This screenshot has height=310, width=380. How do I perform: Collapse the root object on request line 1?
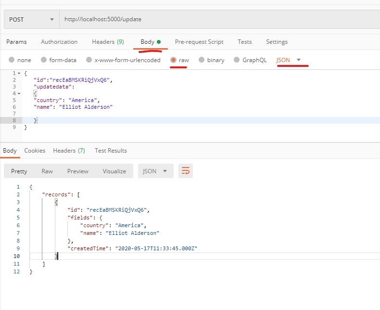[x=19, y=73]
